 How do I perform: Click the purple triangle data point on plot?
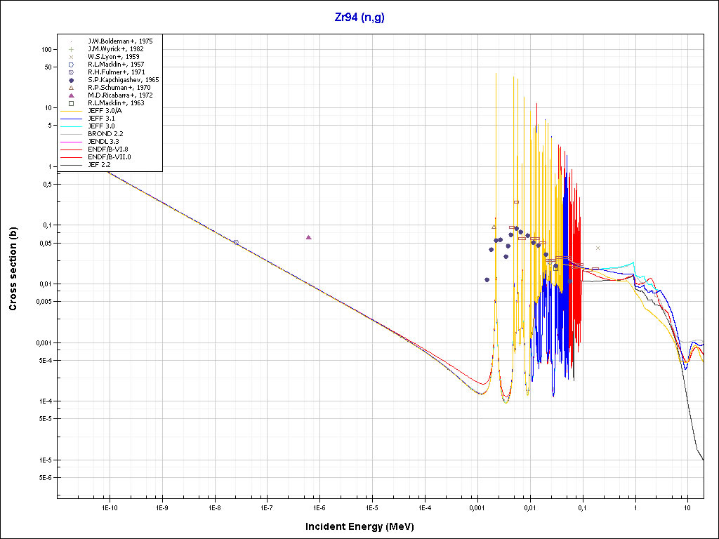pos(309,237)
